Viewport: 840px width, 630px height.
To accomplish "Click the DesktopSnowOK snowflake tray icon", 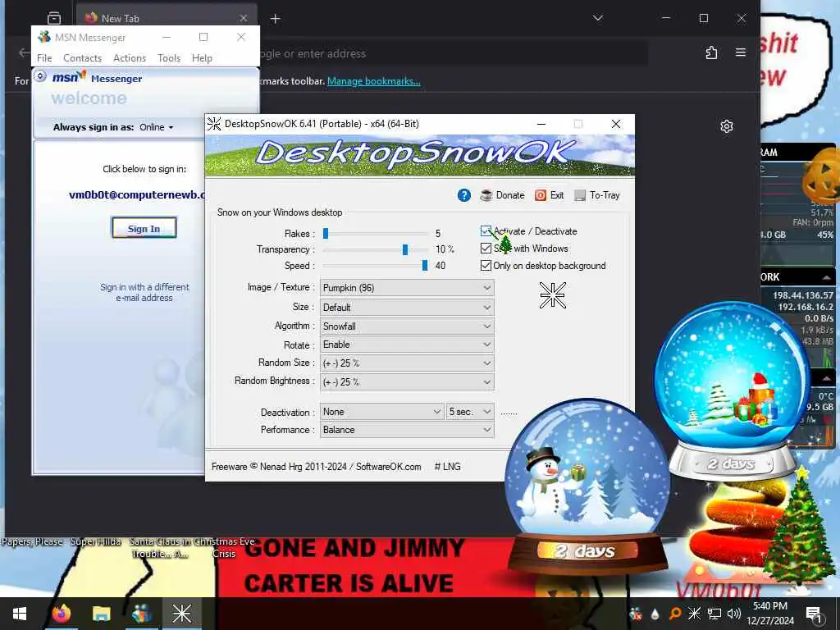I will 694,614.
